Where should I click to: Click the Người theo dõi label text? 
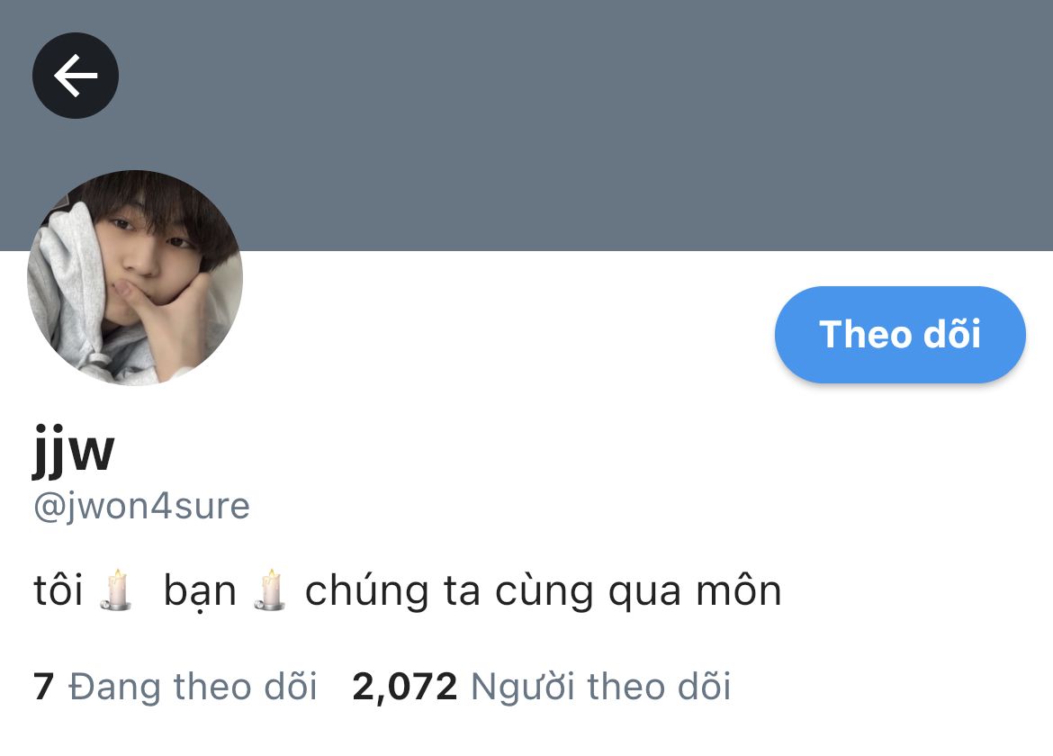[x=601, y=686]
